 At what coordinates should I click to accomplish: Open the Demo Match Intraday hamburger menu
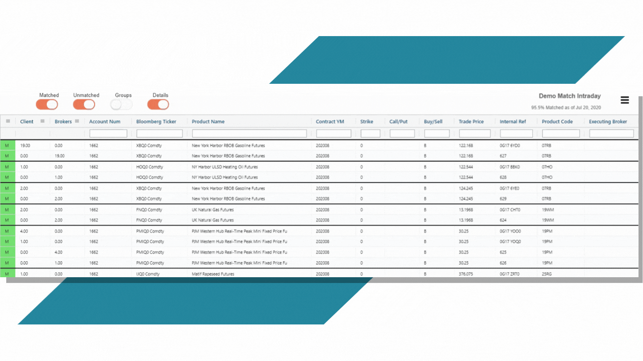pos(624,100)
